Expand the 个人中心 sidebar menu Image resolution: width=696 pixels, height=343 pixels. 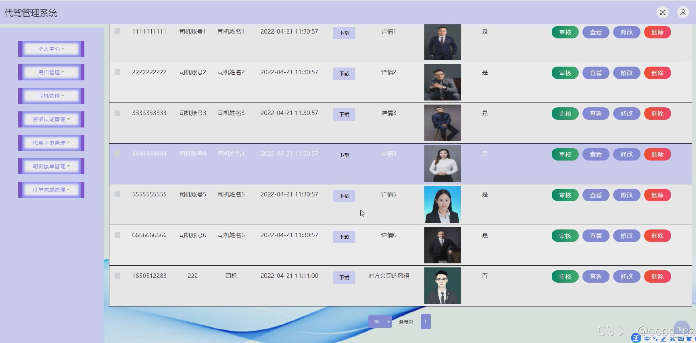pos(51,49)
